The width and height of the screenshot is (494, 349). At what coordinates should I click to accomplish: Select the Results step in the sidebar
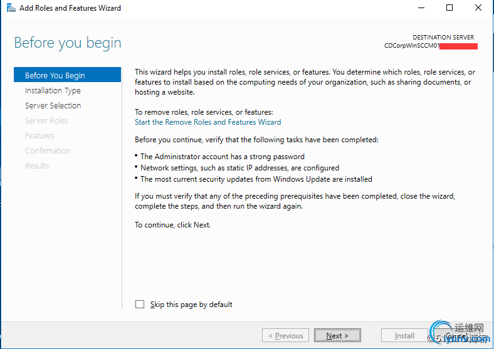pyautogui.click(x=37, y=165)
